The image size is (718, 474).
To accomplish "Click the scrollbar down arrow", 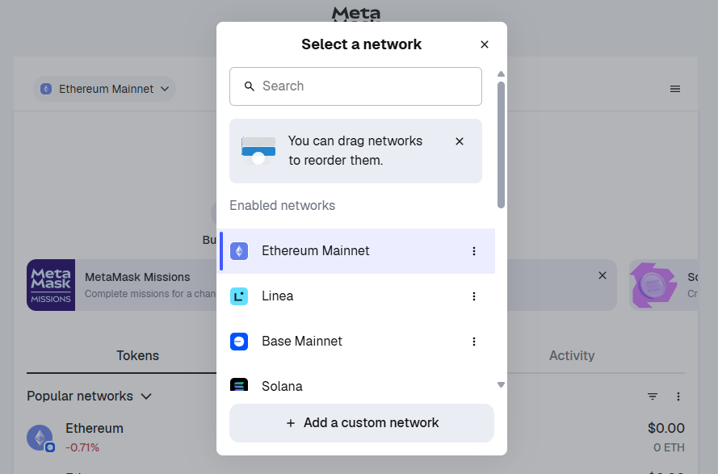I will tap(501, 384).
